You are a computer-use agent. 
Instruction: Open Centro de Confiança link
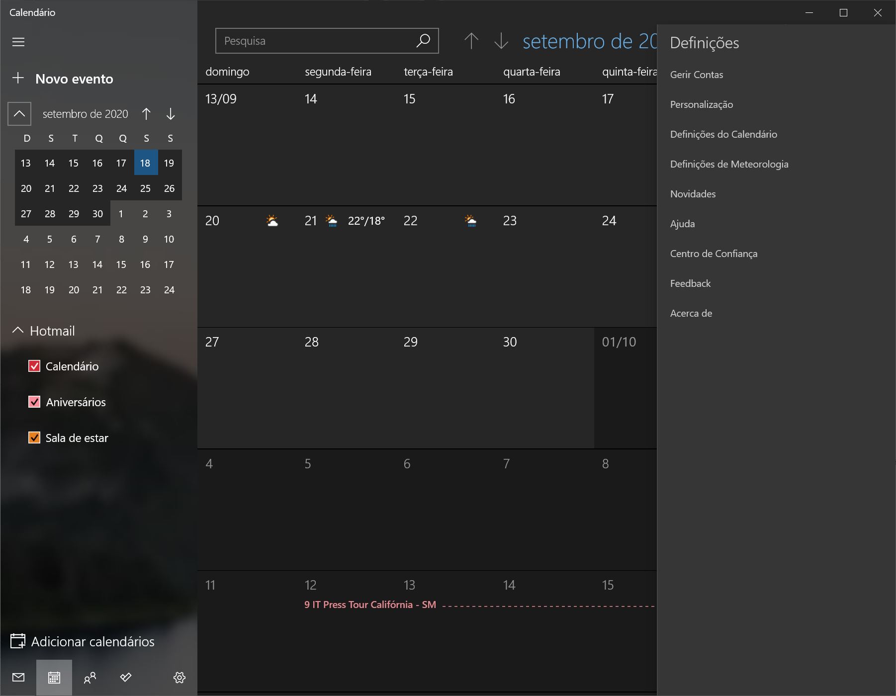click(x=714, y=254)
